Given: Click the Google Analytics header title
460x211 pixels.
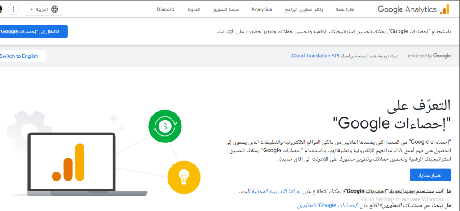Looking at the screenshot, I should coord(407,9).
